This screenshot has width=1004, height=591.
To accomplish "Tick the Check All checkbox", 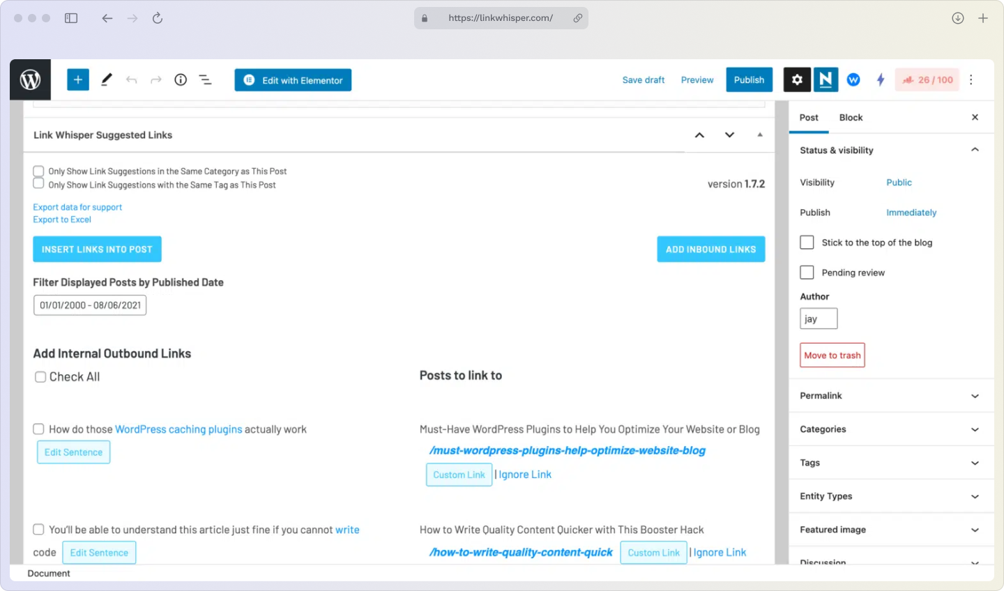I will (x=40, y=377).
